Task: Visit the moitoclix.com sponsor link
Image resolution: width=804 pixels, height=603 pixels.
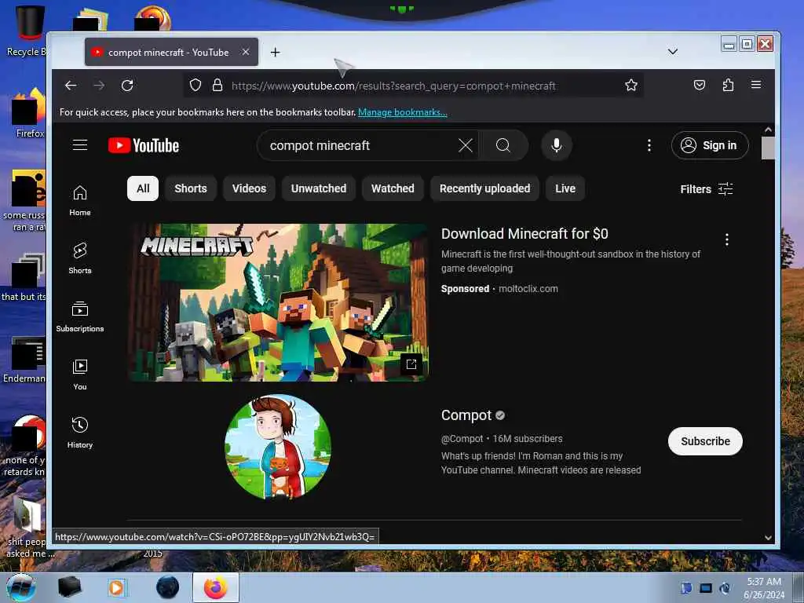Action: pyautogui.click(x=528, y=289)
